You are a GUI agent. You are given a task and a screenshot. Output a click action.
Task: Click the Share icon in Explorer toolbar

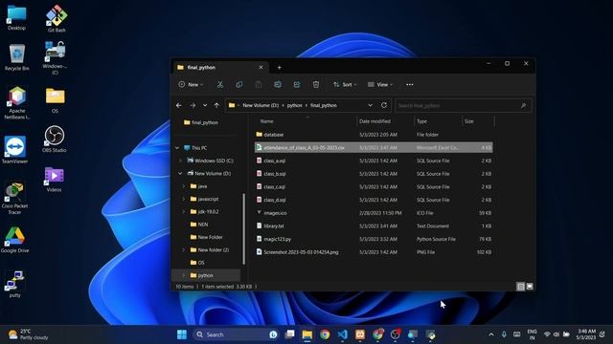coord(297,85)
